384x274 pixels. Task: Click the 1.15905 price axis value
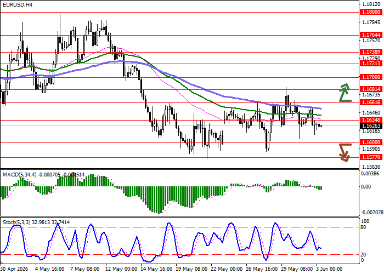[x=371, y=149]
